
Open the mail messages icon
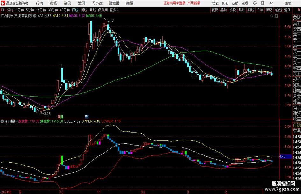271,3
